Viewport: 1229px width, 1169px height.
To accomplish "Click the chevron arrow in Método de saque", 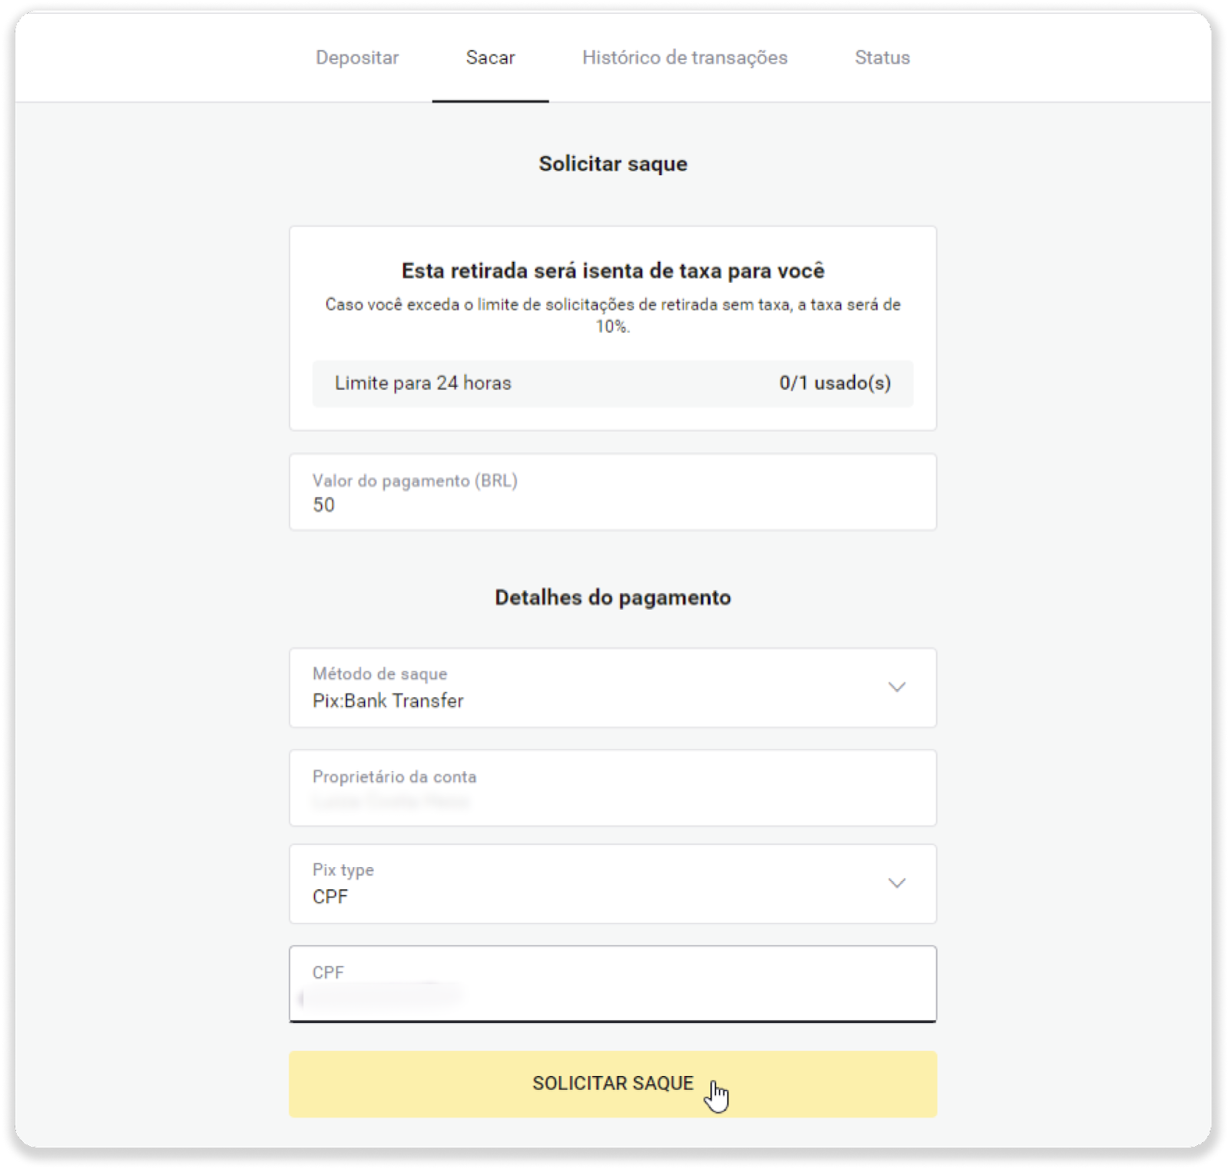I will [x=896, y=687].
